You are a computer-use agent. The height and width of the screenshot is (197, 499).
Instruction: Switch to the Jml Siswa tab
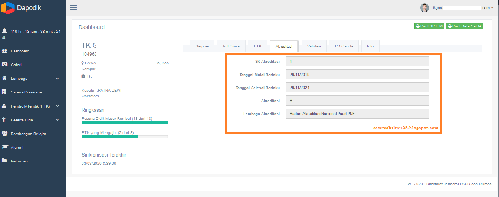point(231,46)
